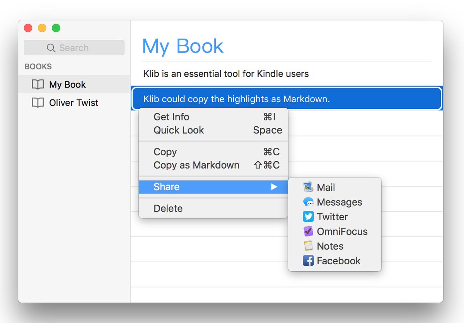The height and width of the screenshot is (323, 464).
Task: Select highlight "Klib is an essential tool"
Action: [x=287, y=73]
